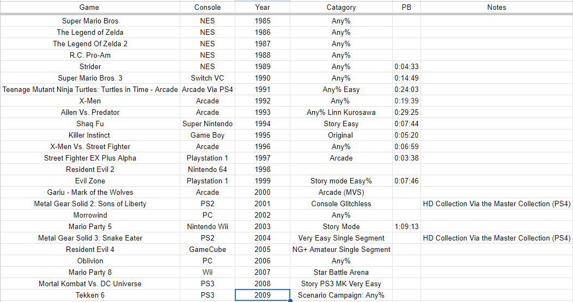Click 'X-Men Vs. Street Fighter' cell
Viewport: 573px width, 302px height.
pyautogui.click(x=90, y=146)
